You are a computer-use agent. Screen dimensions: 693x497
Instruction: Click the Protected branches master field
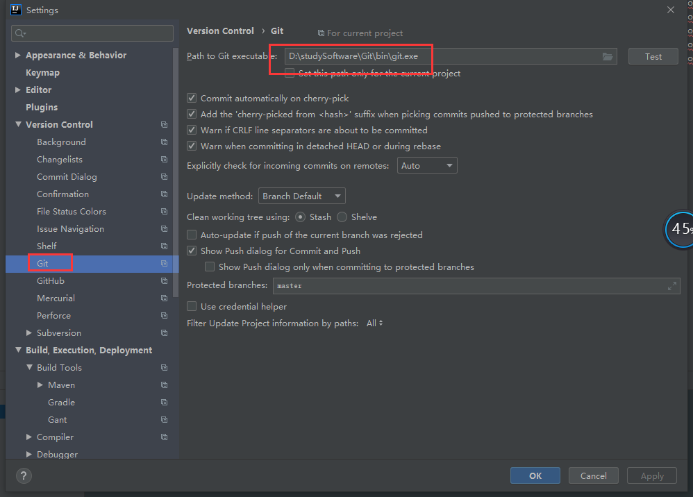[476, 286]
